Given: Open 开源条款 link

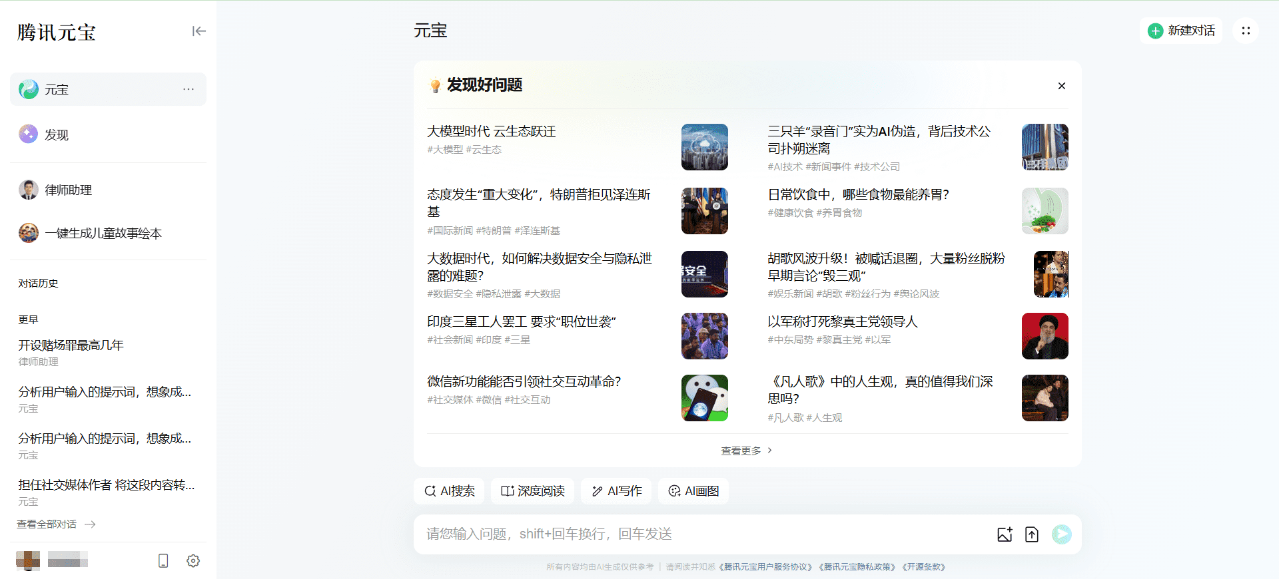Looking at the screenshot, I should coord(924,567).
